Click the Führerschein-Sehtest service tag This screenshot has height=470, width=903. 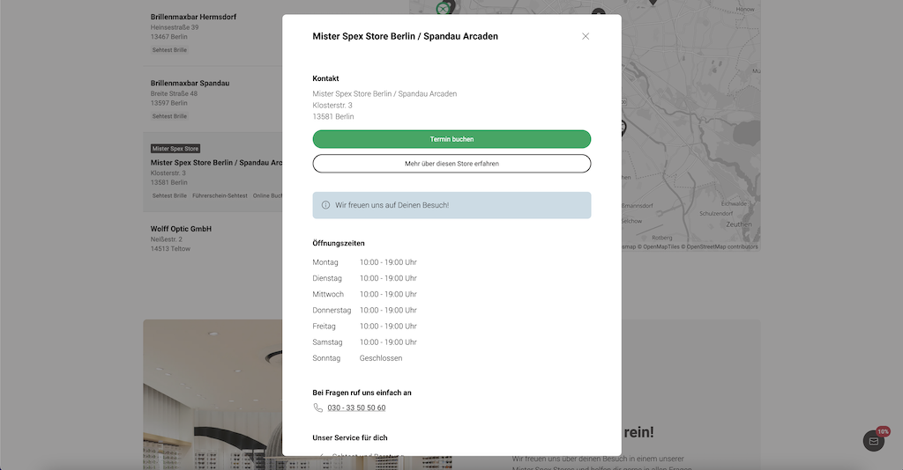pyautogui.click(x=220, y=195)
